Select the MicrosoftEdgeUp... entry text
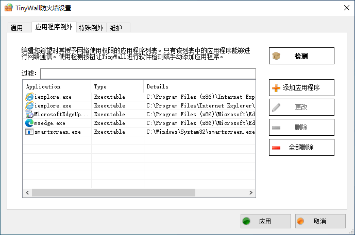 point(61,114)
